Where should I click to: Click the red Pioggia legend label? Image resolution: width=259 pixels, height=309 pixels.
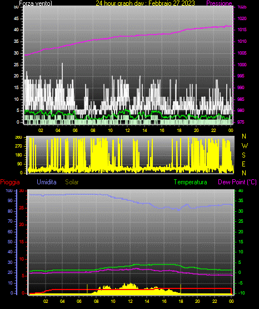[x=10, y=182]
